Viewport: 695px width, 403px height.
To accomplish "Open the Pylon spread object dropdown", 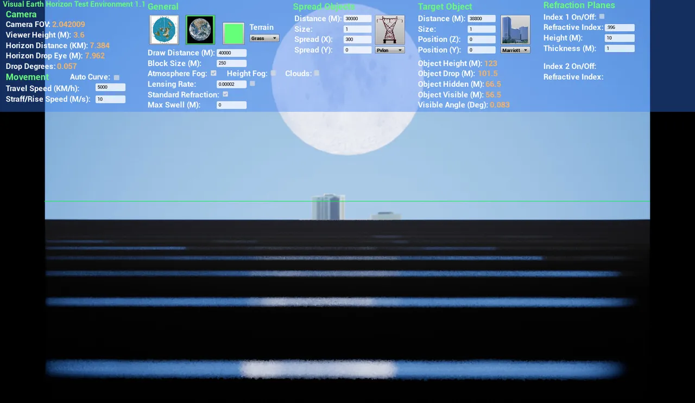I will point(390,50).
